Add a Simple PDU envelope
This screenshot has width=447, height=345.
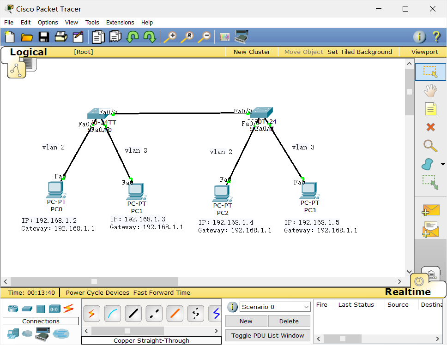tap(430, 210)
